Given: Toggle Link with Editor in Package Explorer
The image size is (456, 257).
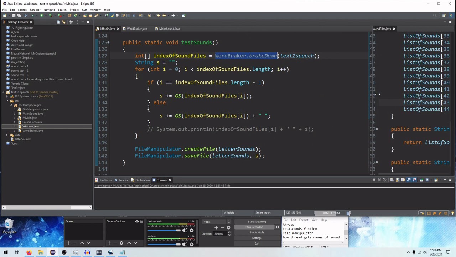Looking at the screenshot, I should 63,22.
